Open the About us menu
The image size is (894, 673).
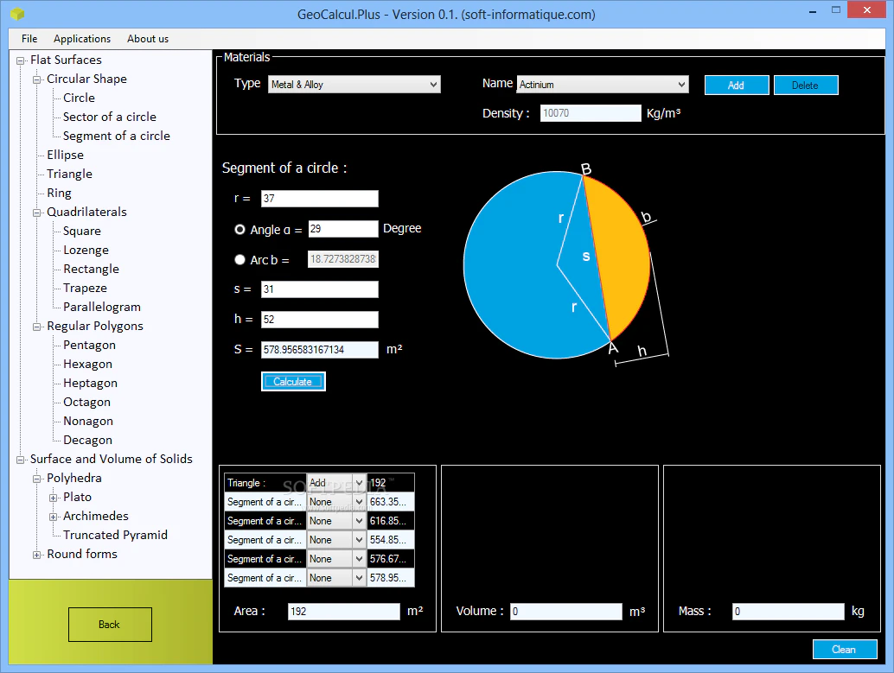tap(148, 39)
